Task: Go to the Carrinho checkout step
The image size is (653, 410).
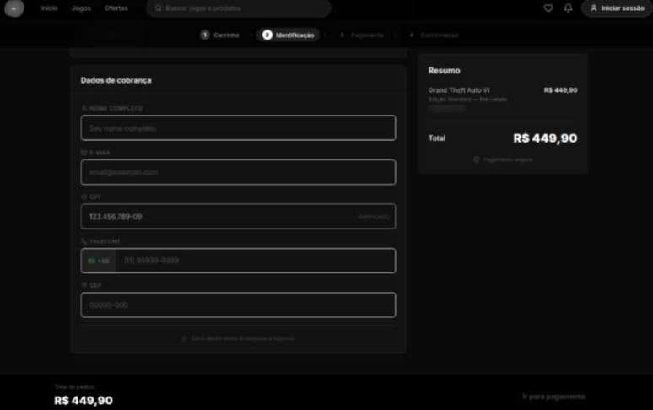Action: [220, 35]
